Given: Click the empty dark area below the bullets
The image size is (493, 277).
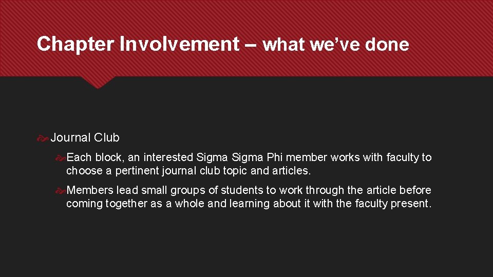Looking at the screenshot, I should pos(246,245).
